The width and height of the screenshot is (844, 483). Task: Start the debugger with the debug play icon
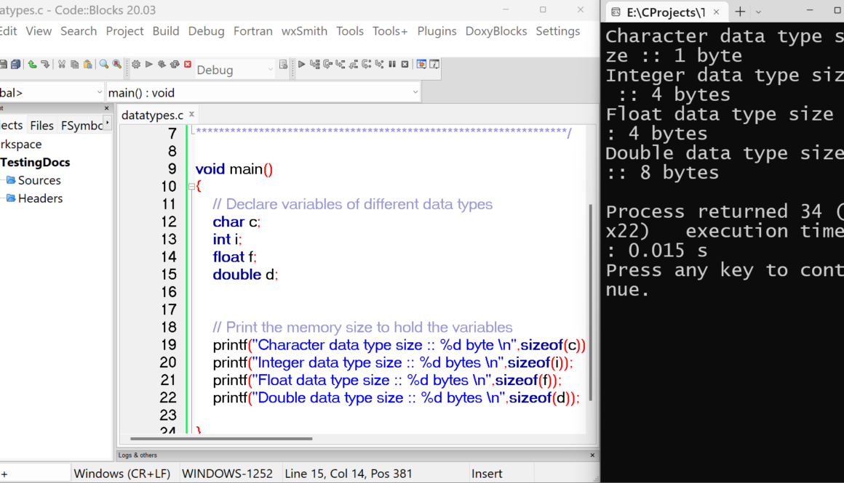301,65
